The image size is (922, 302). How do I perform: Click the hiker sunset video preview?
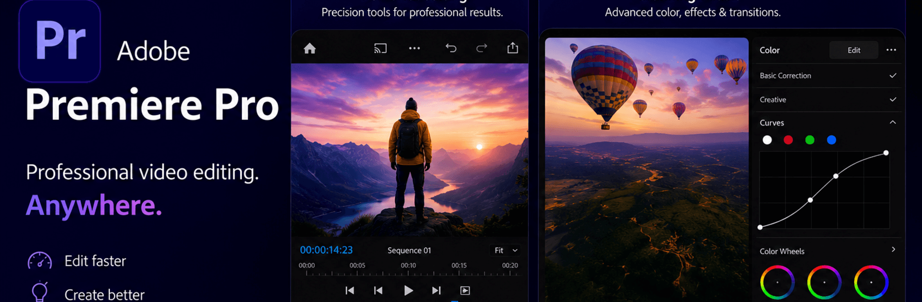click(x=410, y=150)
